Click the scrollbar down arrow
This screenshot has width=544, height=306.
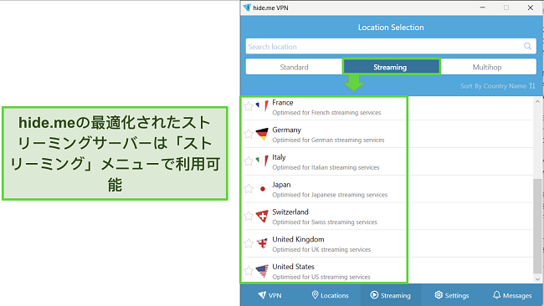537,279
